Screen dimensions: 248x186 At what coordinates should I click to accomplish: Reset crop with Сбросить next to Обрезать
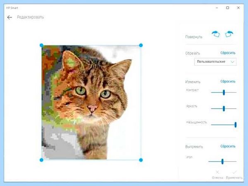(228, 53)
